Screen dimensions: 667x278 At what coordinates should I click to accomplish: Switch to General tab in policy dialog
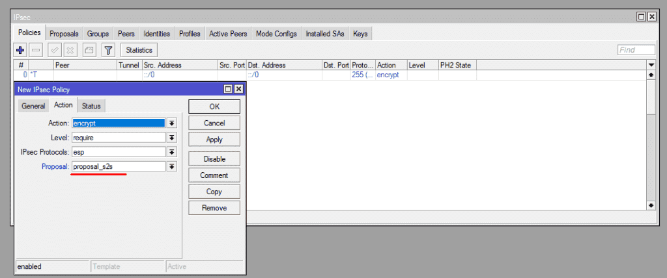coord(33,106)
